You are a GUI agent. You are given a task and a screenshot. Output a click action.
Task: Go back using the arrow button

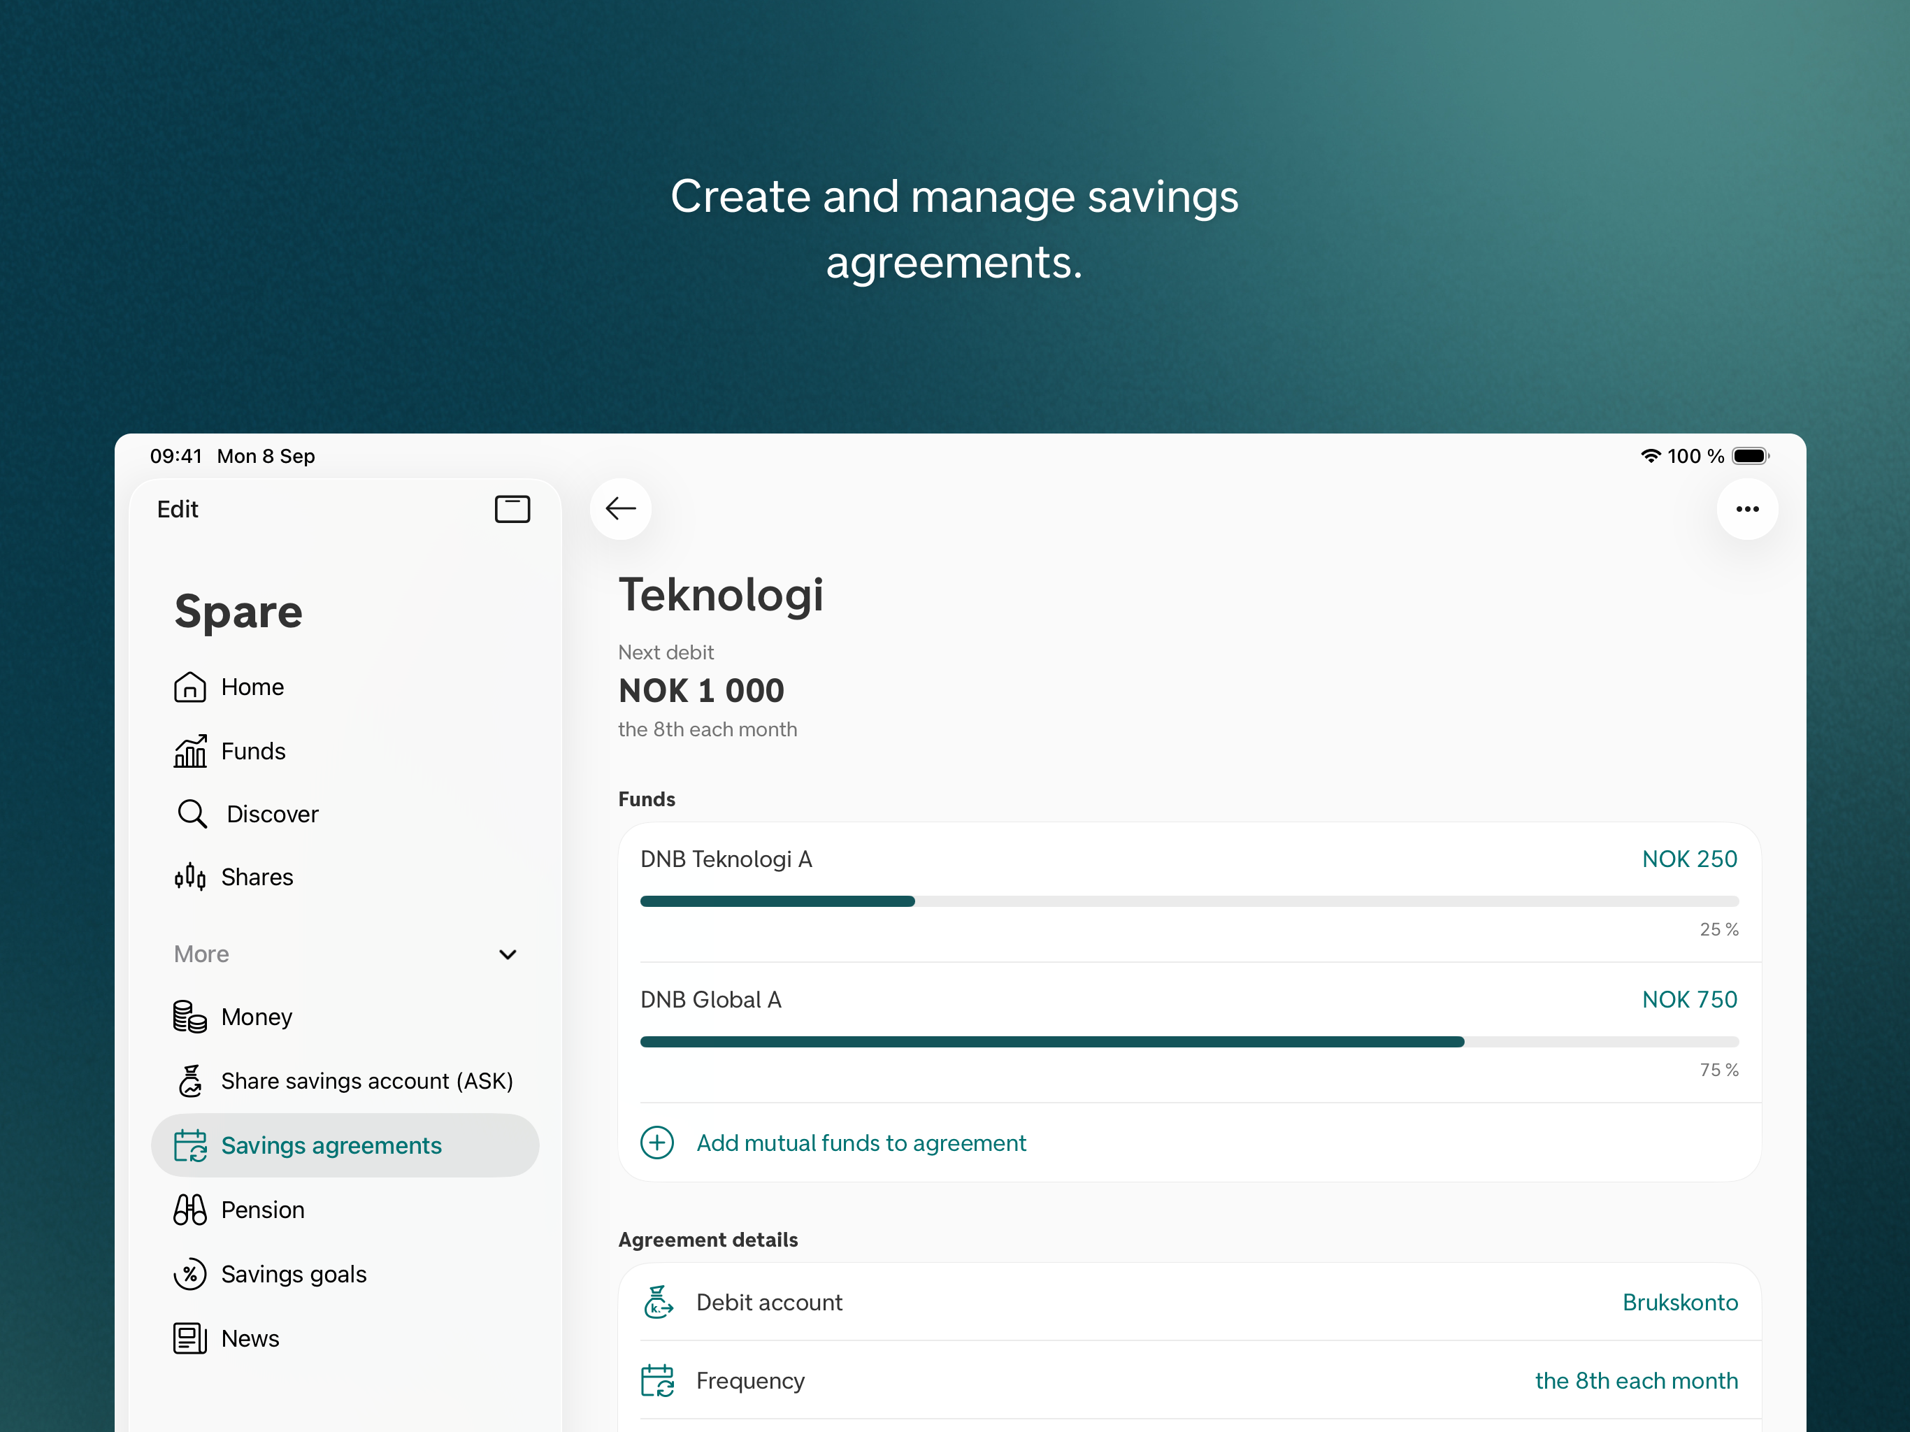click(x=620, y=509)
